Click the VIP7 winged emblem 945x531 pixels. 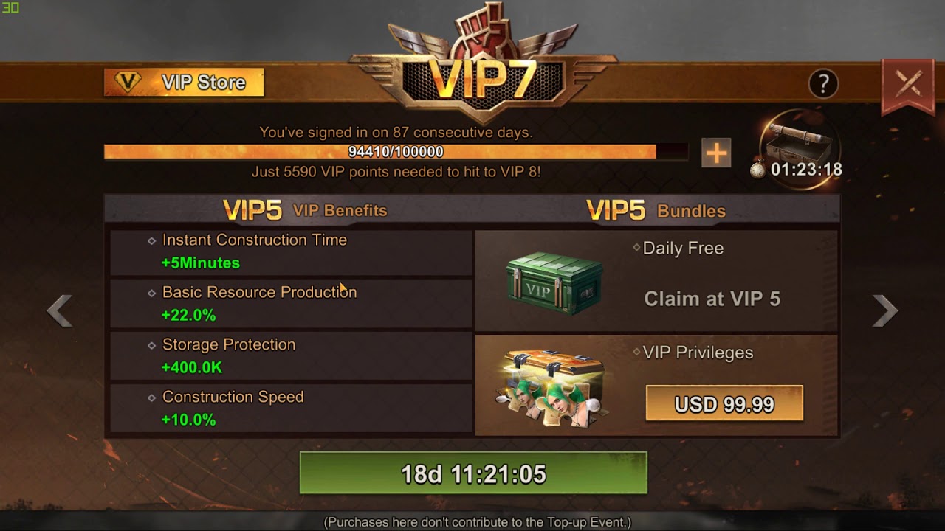pos(484,66)
